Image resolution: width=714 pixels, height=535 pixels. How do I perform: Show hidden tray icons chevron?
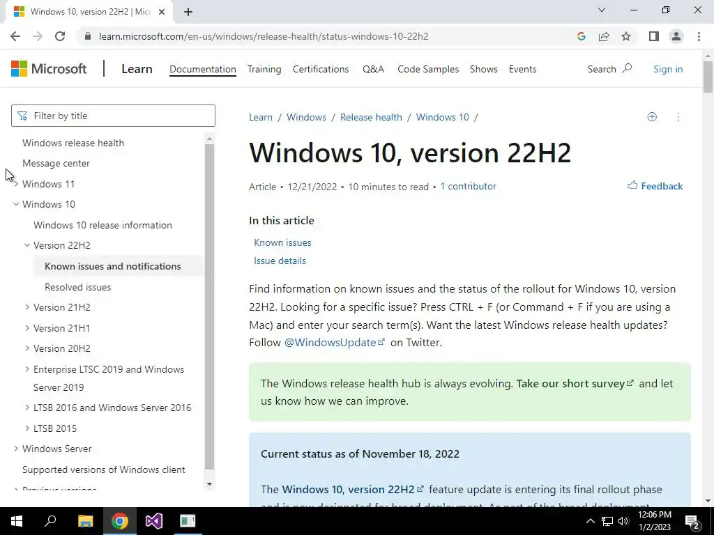click(x=590, y=521)
